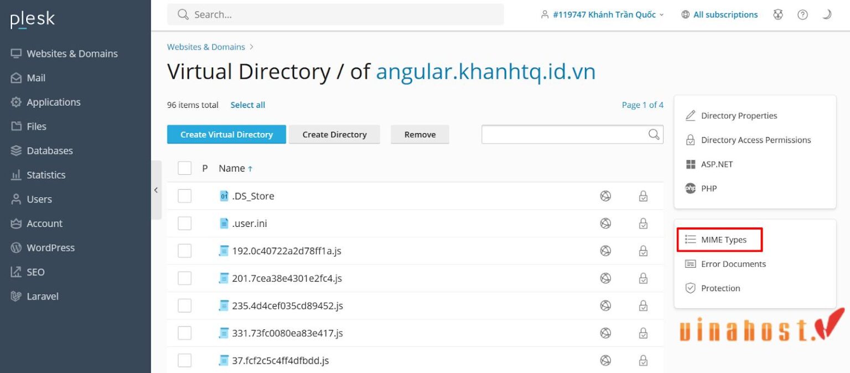Screen dimensions: 850x373
Task: Click the Create Virtual Directory button
Action: (x=226, y=134)
